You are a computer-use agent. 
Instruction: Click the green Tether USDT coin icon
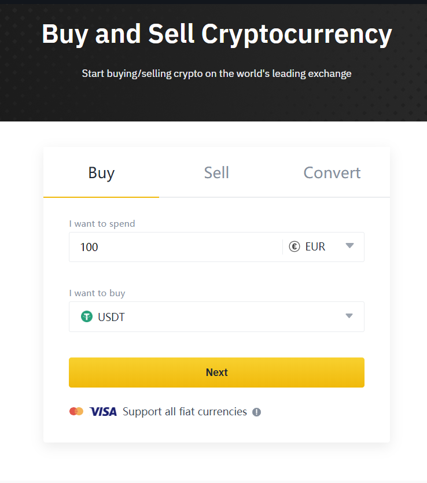87,316
